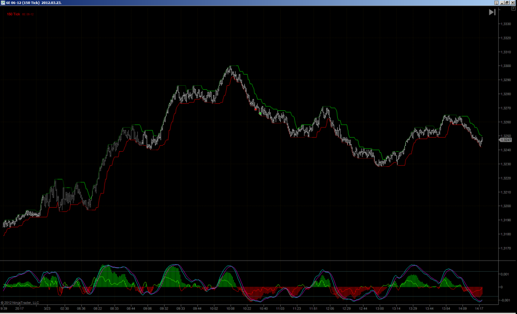Click the red 150 Tick label
517x314 pixels.
[x=14, y=14]
